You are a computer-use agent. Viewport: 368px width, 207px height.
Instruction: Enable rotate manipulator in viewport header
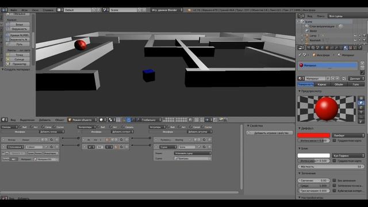click(x=133, y=120)
